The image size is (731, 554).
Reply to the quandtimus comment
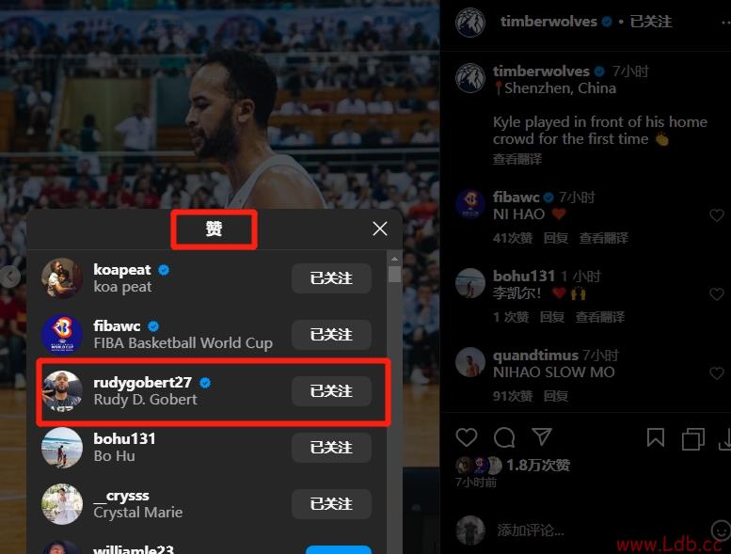(x=556, y=396)
